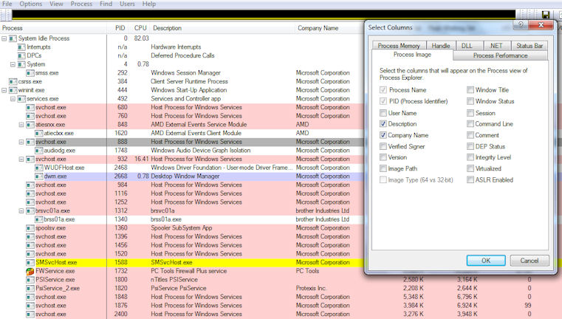Open the Process menu

81,4
